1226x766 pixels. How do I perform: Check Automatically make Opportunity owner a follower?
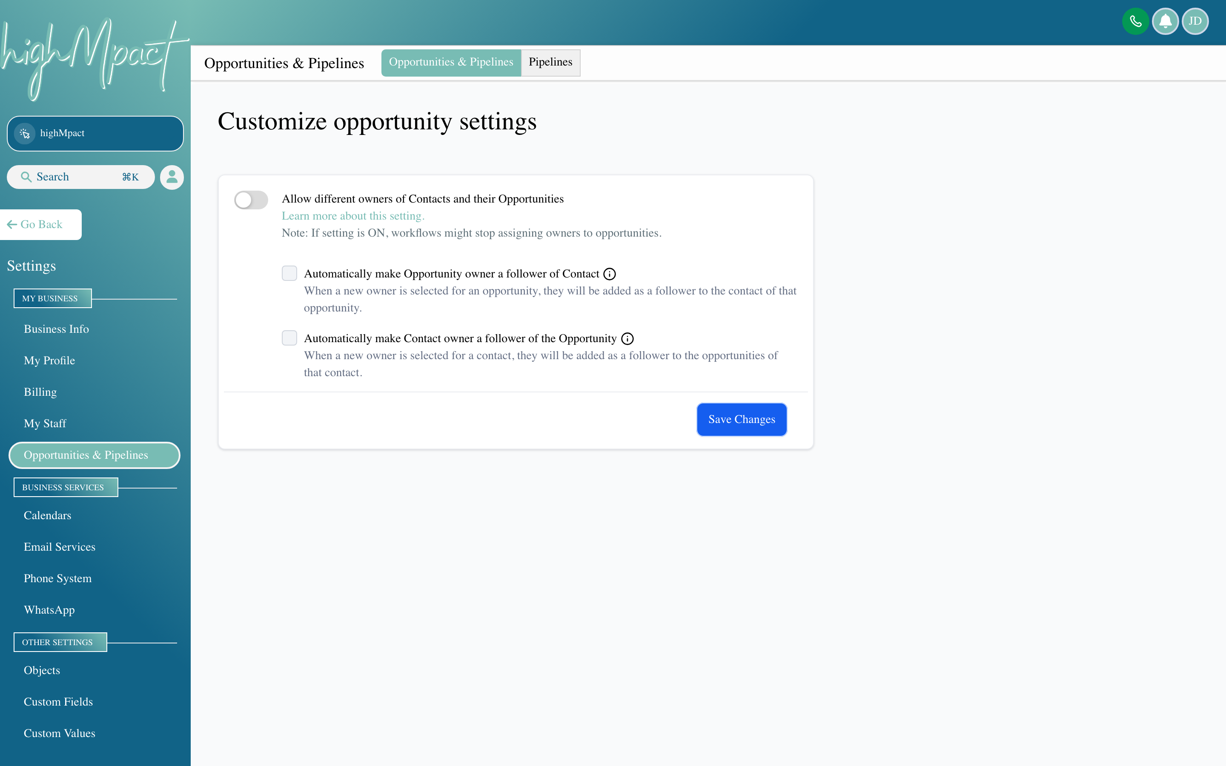click(289, 273)
